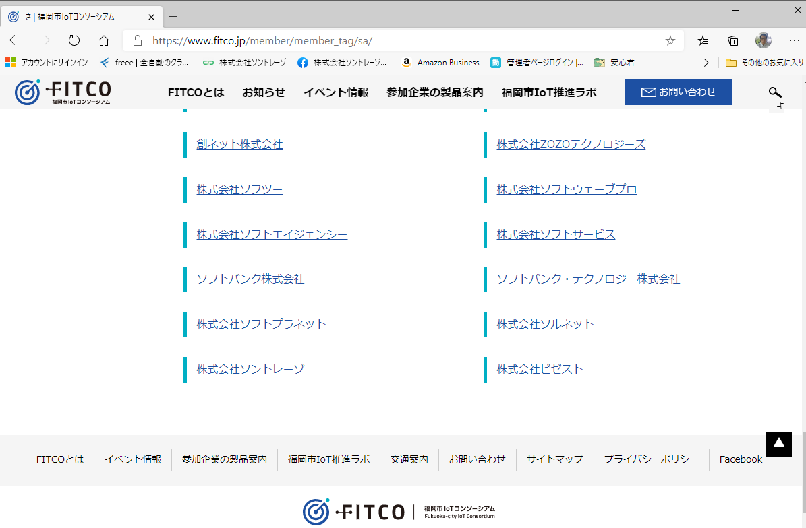Click footer 交通案内 link
806x528 pixels.
point(409,459)
